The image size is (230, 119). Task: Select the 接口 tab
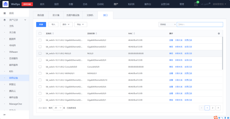[105, 15]
